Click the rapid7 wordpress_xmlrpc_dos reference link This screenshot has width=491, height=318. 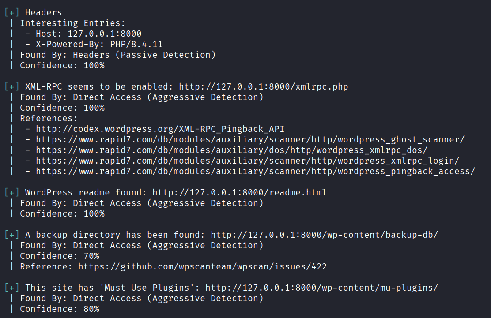point(231,150)
